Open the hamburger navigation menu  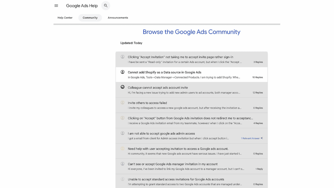point(56,5)
